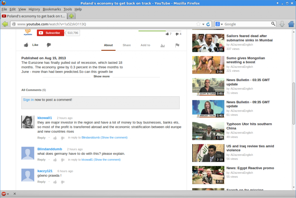Image resolution: width=296 pixels, height=198 pixels.
Task: Switch to the Share tab
Action: 127,45
